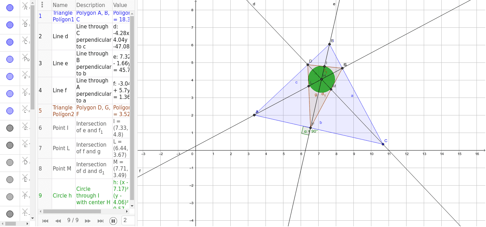Click the X icon beside line d

(x=25, y=126)
